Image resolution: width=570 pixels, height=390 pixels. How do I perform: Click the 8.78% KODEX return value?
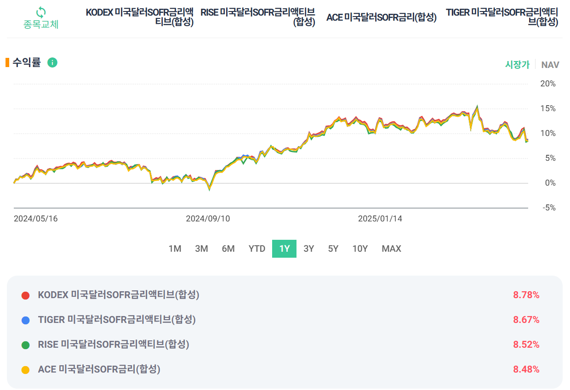pyautogui.click(x=526, y=294)
